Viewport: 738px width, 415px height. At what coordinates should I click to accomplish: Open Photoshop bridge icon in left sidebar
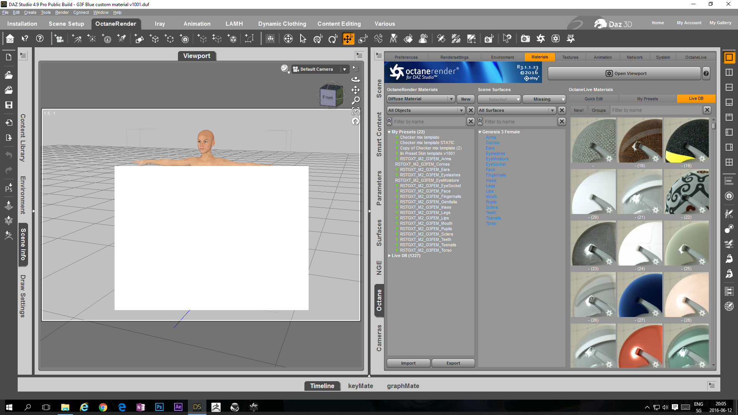[x=8, y=188]
